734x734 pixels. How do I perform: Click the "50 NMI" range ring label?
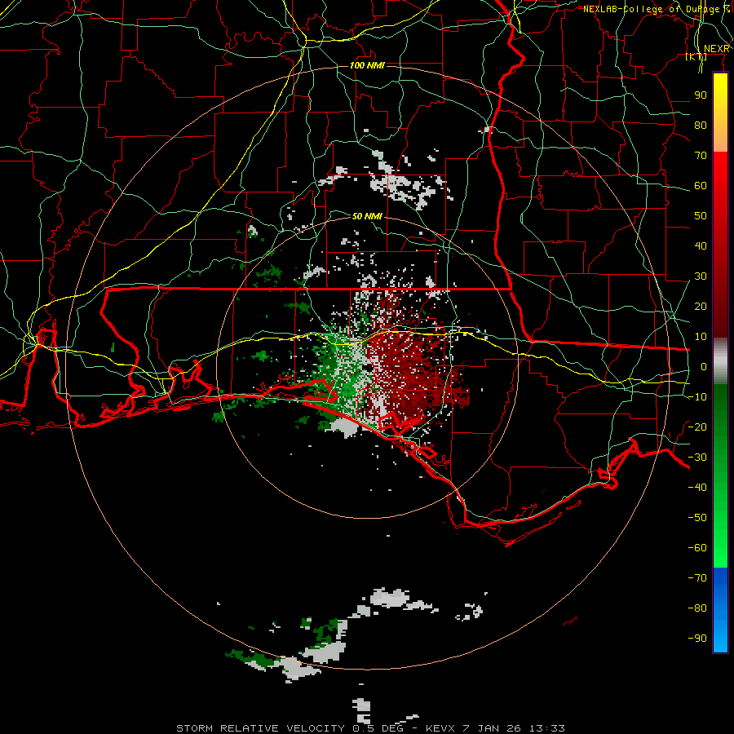[367, 216]
